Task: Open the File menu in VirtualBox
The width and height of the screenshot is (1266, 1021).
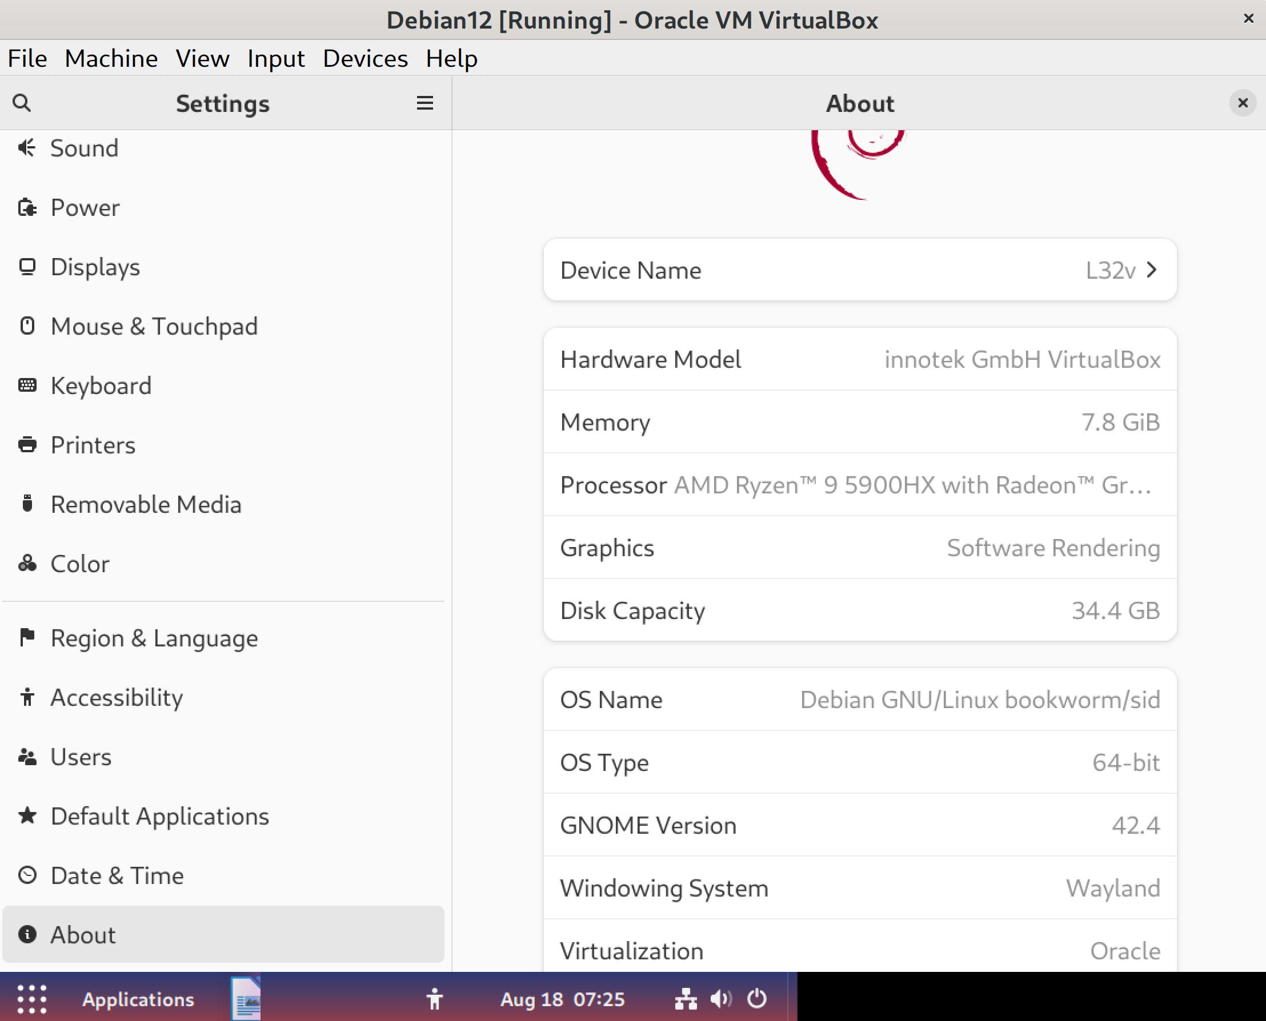Action: (27, 58)
